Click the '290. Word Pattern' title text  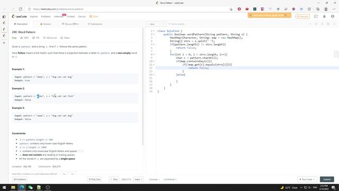tap(23, 32)
